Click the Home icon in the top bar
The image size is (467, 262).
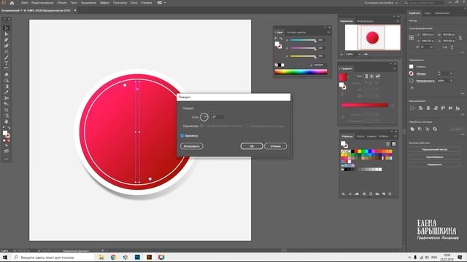point(12,3)
